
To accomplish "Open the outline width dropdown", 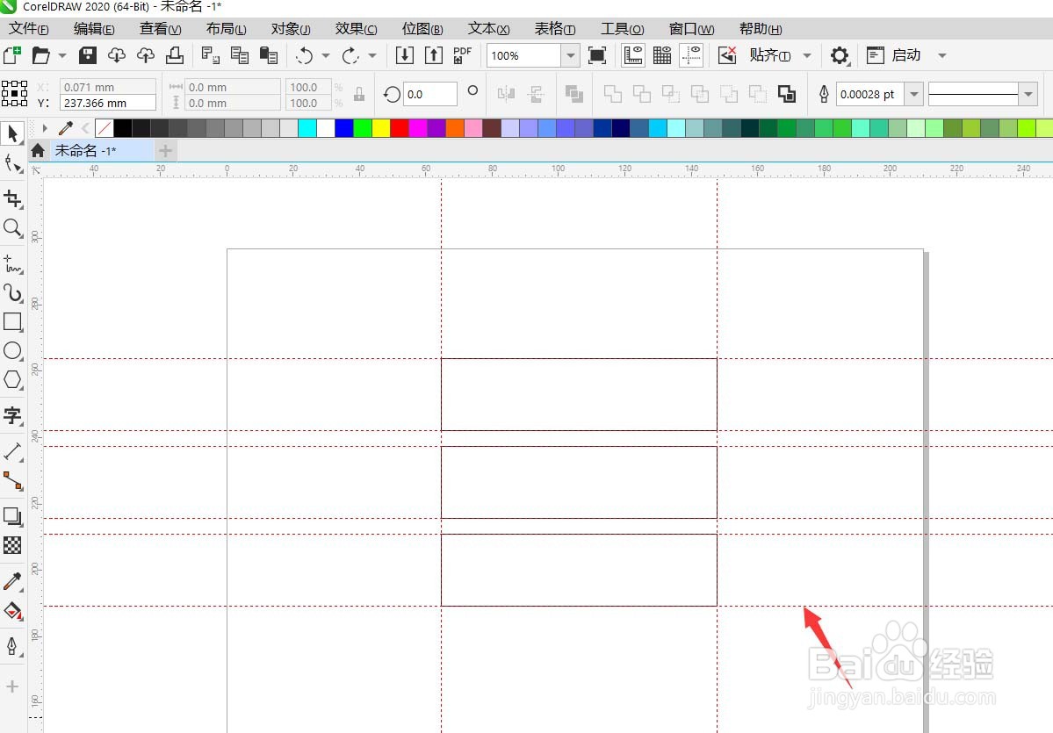I will pyautogui.click(x=914, y=94).
